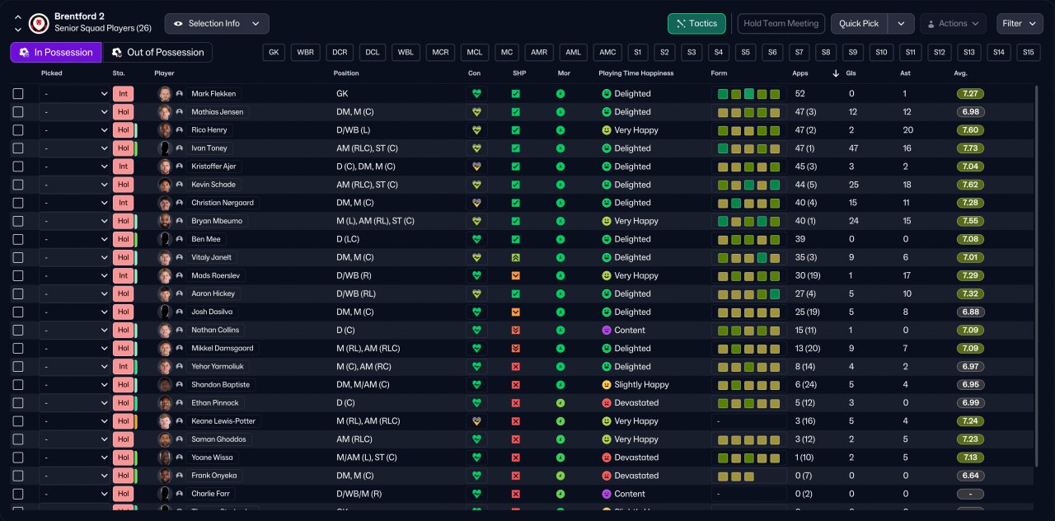The image size is (1055, 521).
Task: Tick the checkbox for Mathias Jensen
Action: (x=18, y=112)
